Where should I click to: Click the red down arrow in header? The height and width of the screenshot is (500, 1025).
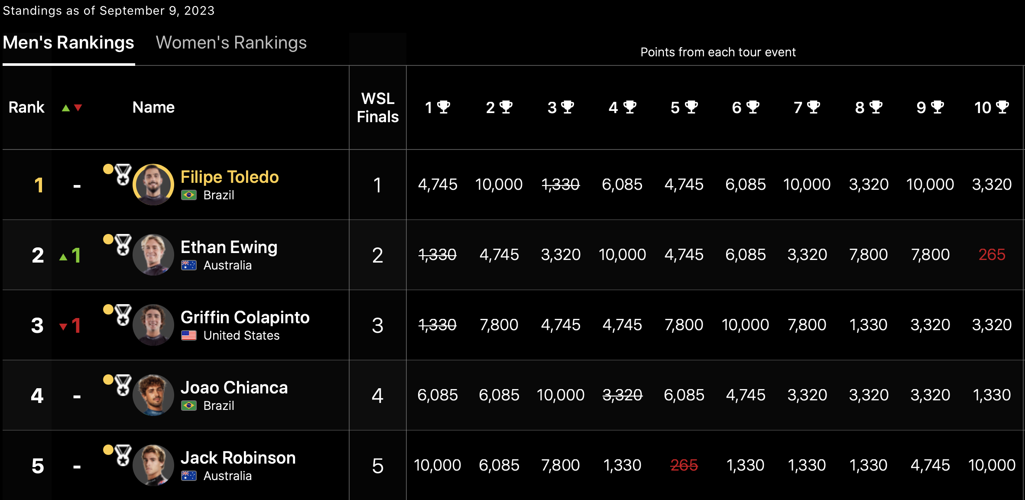(x=78, y=108)
